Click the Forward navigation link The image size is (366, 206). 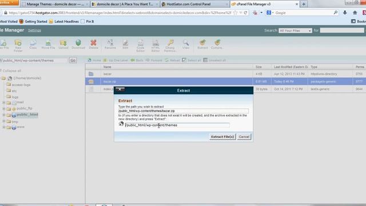click(154, 60)
